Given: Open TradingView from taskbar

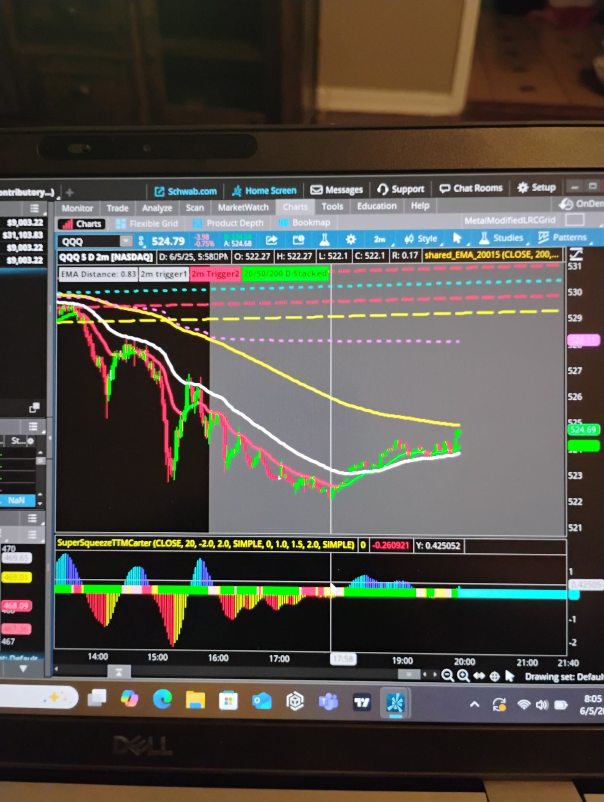Looking at the screenshot, I should 362,702.
